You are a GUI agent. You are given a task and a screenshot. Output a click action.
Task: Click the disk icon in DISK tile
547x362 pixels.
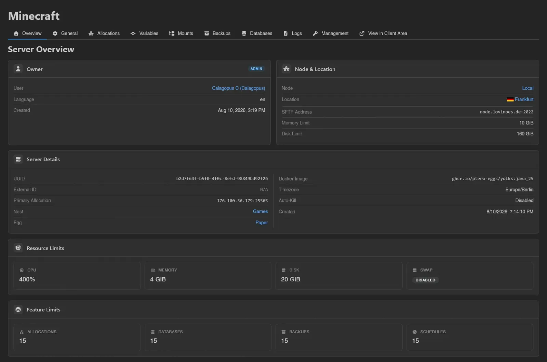coord(283,270)
